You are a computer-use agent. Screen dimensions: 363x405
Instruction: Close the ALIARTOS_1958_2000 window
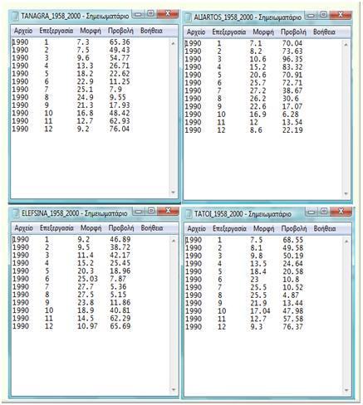pos(341,15)
